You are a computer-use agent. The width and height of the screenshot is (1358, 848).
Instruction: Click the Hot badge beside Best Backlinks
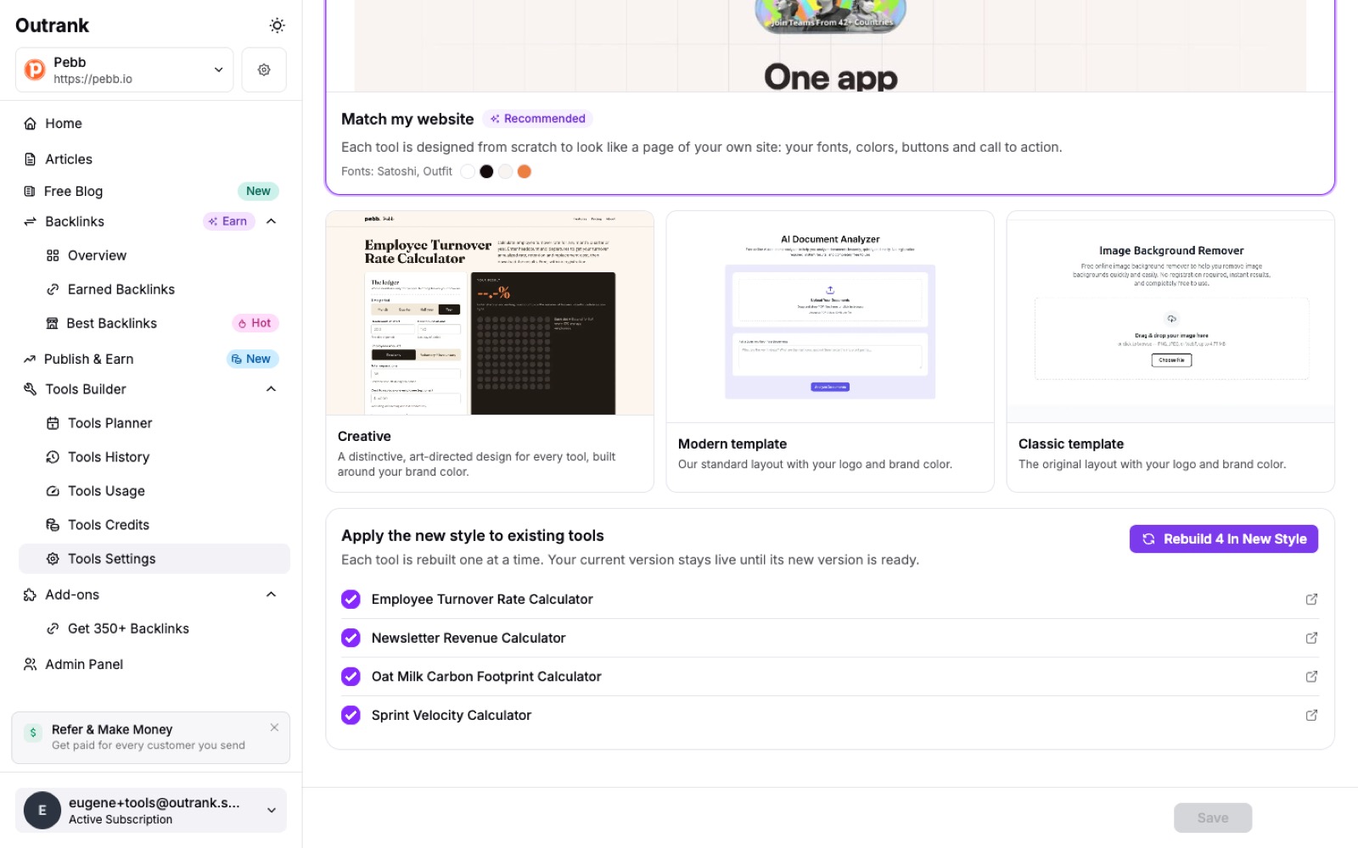tap(255, 323)
